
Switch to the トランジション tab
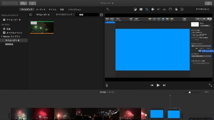pos(75,10)
